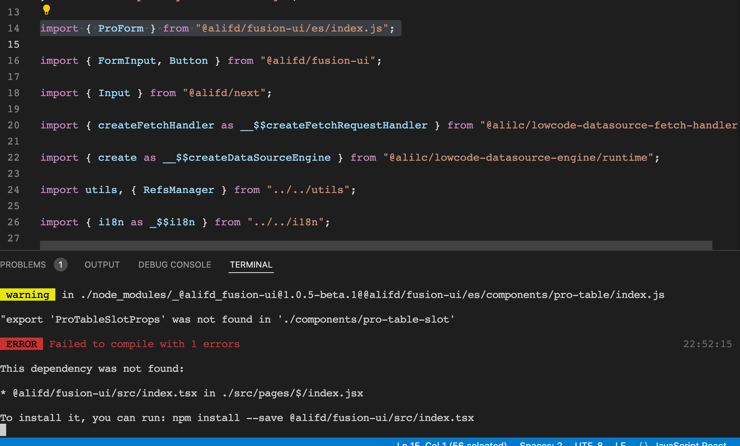Click the LF line ending status item
The width and height of the screenshot is (740, 446).
(620, 443)
